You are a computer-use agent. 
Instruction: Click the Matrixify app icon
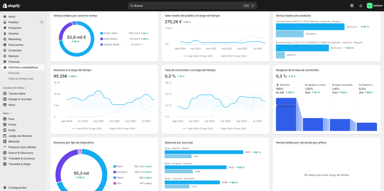coord(4,142)
